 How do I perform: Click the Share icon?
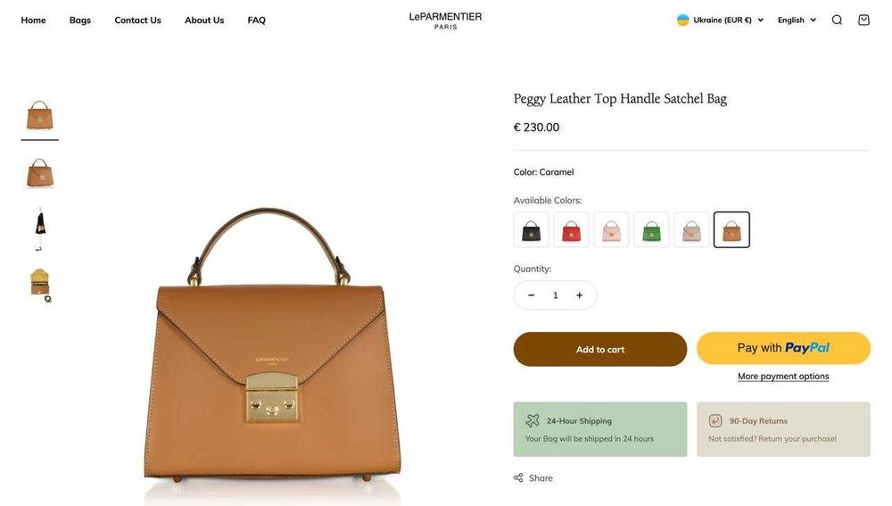pos(518,478)
